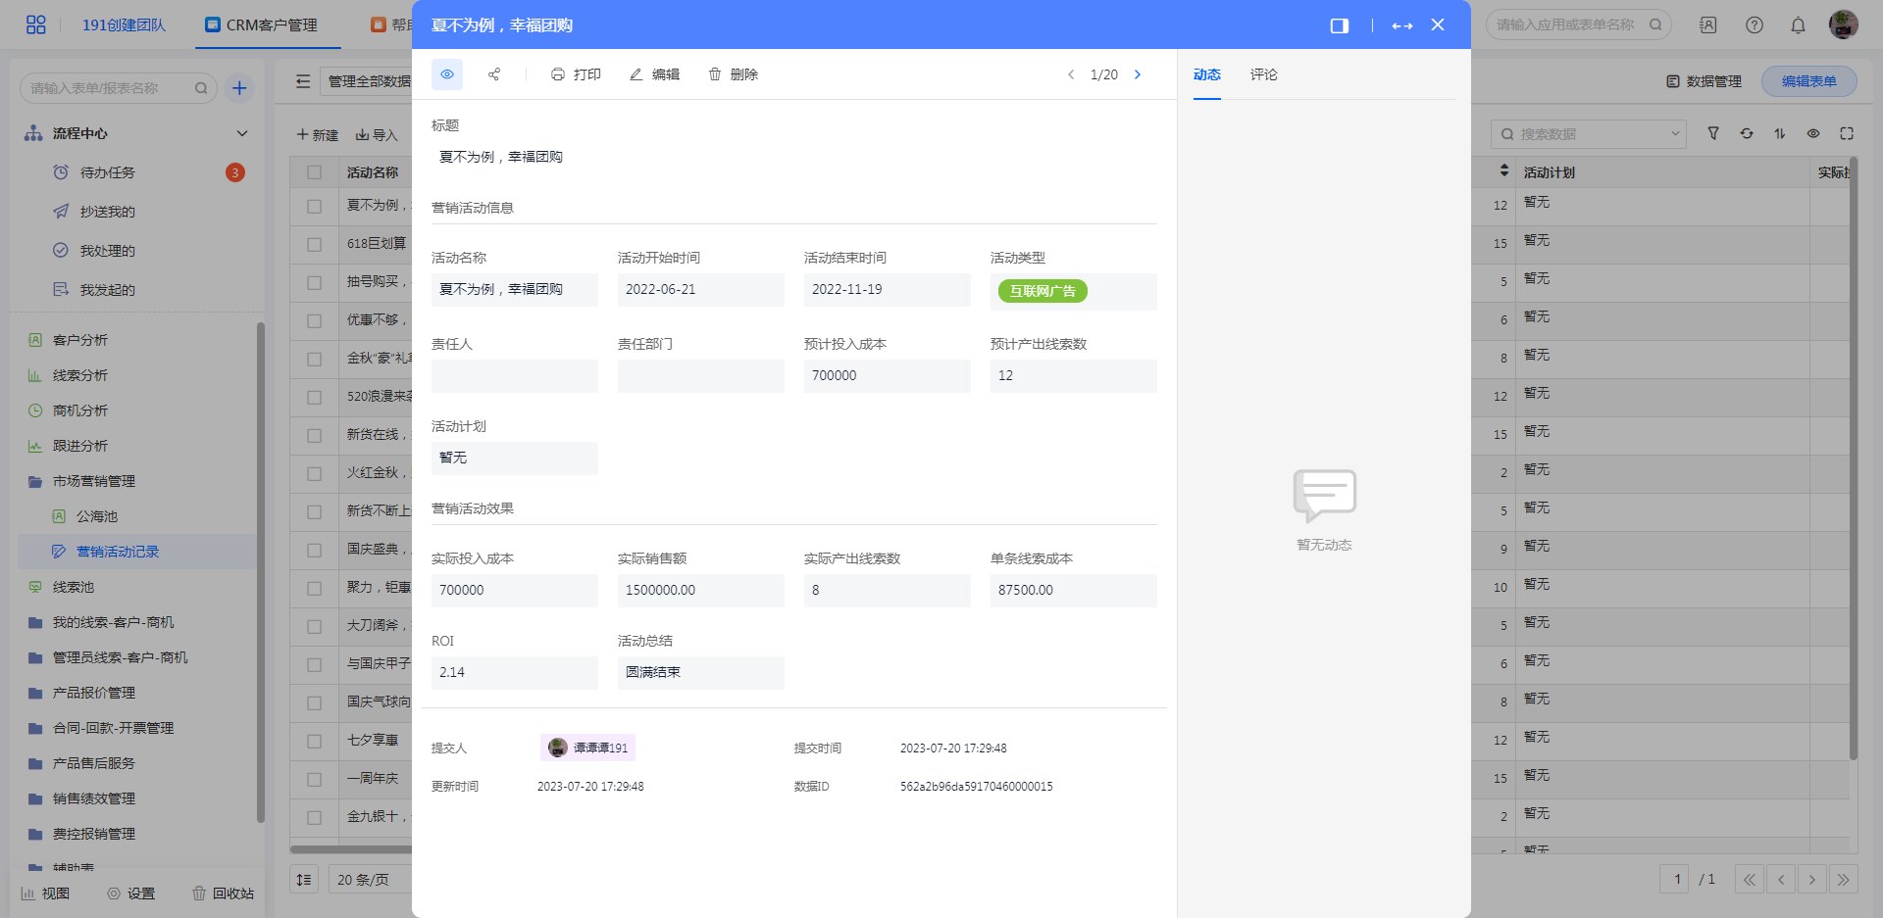Collapse the 流程中心 section

pos(242,133)
